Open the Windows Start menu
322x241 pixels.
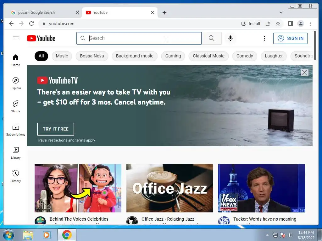pos(8,235)
